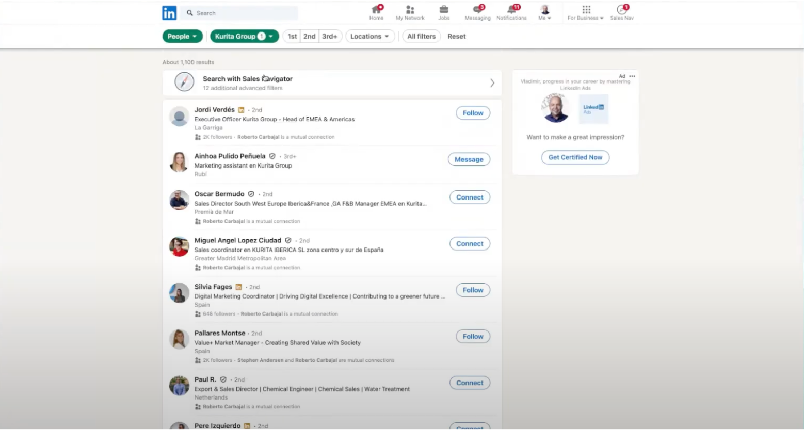This screenshot has height=431, width=804.
Task: Open the ad options three-dot menu
Action: (632, 76)
